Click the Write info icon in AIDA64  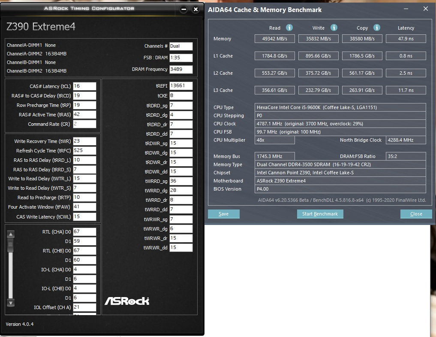point(334,27)
